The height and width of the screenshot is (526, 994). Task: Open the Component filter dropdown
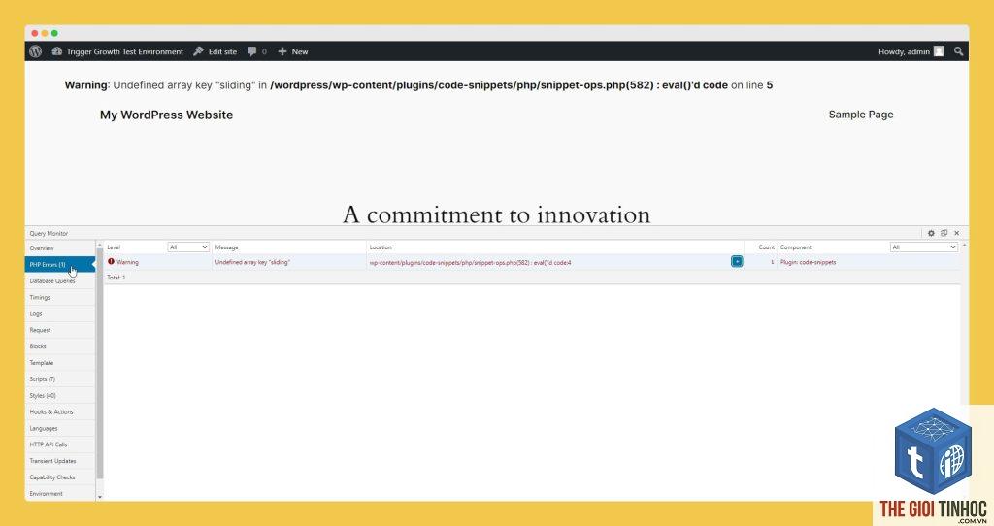tap(924, 247)
